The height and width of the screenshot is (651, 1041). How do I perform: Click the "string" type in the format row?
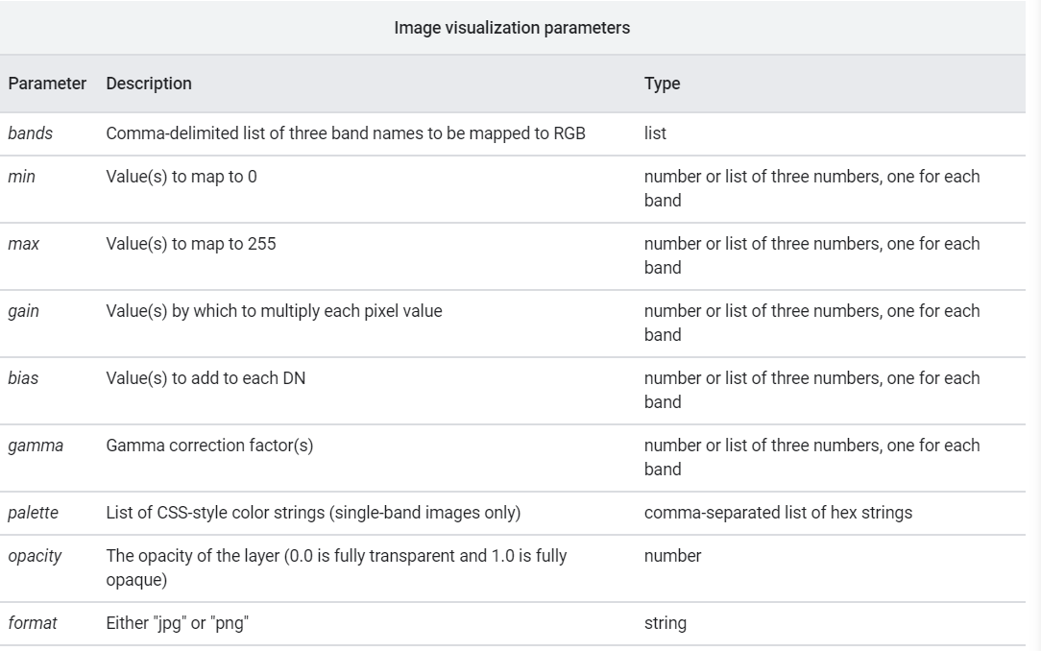[666, 623]
